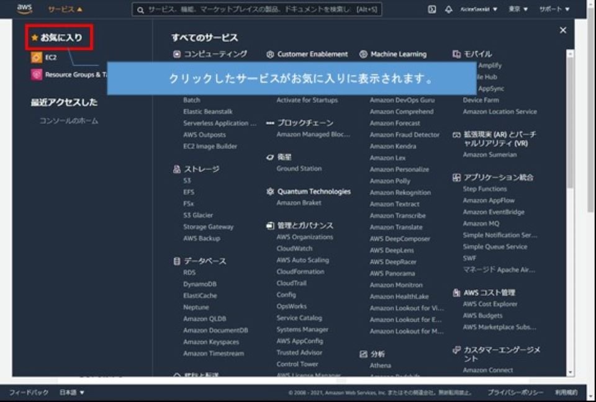This screenshot has width=596, height=402.
Task: Click the ブロックチェーン category icon
Action: [x=270, y=123]
